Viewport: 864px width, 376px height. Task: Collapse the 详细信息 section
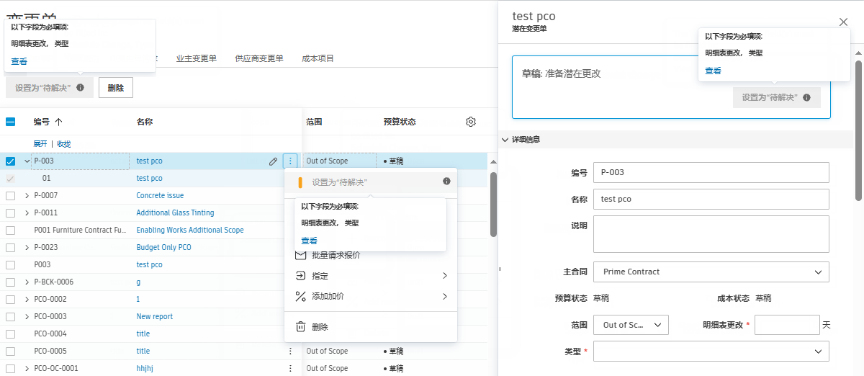(x=504, y=140)
